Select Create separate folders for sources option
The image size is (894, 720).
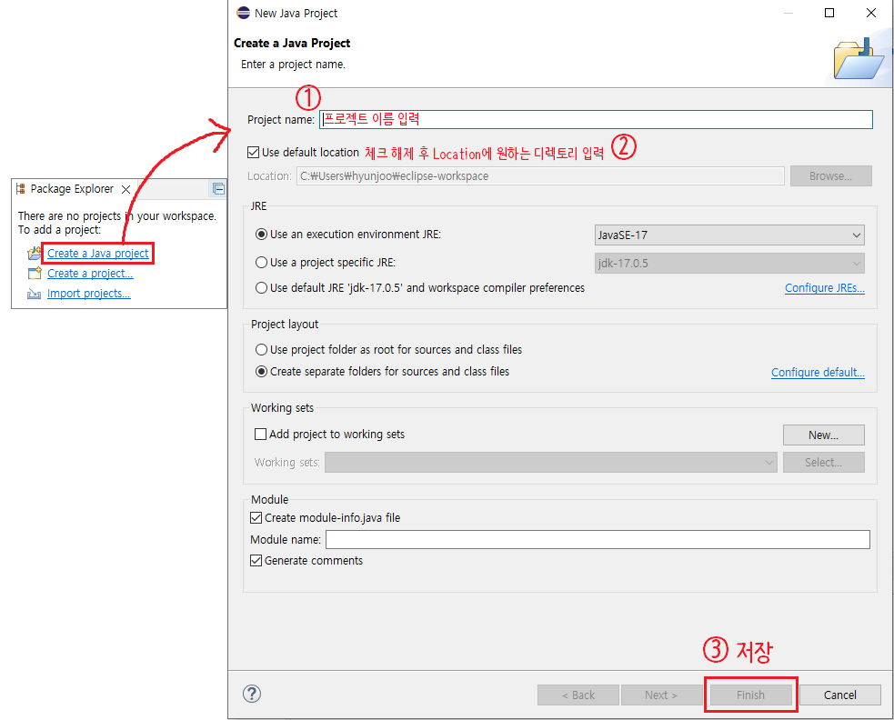tap(261, 372)
